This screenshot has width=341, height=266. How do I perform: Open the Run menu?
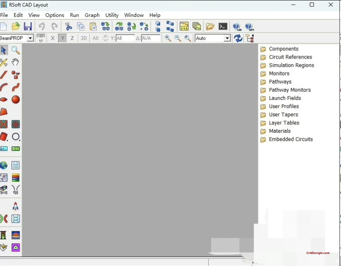(x=74, y=15)
